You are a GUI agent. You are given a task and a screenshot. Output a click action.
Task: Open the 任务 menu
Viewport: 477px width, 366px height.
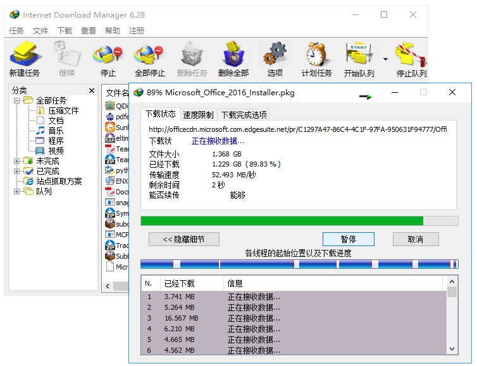click(x=16, y=31)
